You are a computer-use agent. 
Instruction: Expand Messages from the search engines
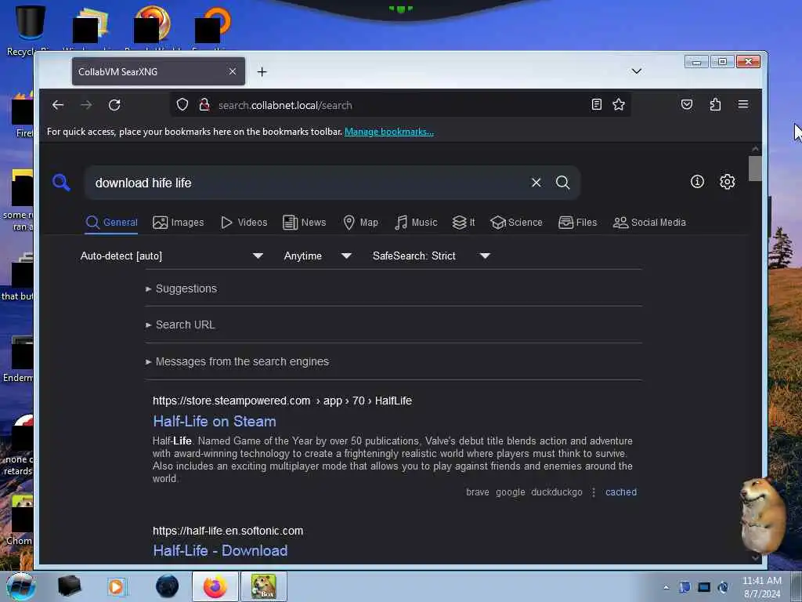237,362
